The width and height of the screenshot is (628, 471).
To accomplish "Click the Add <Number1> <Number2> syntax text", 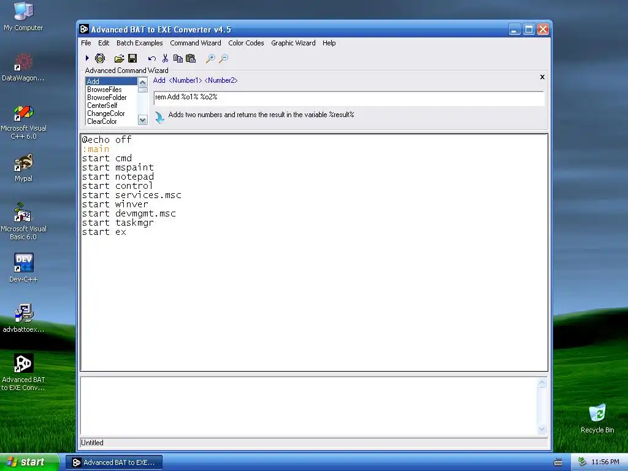I will coord(195,80).
